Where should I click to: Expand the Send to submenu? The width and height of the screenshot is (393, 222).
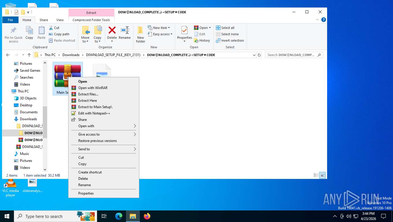(x=104, y=149)
